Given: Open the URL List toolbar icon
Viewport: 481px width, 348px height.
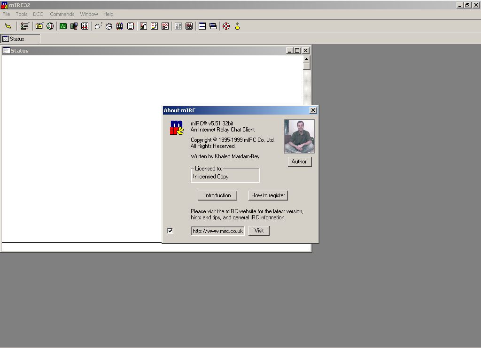Looking at the screenshot, I should click(189, 26).
